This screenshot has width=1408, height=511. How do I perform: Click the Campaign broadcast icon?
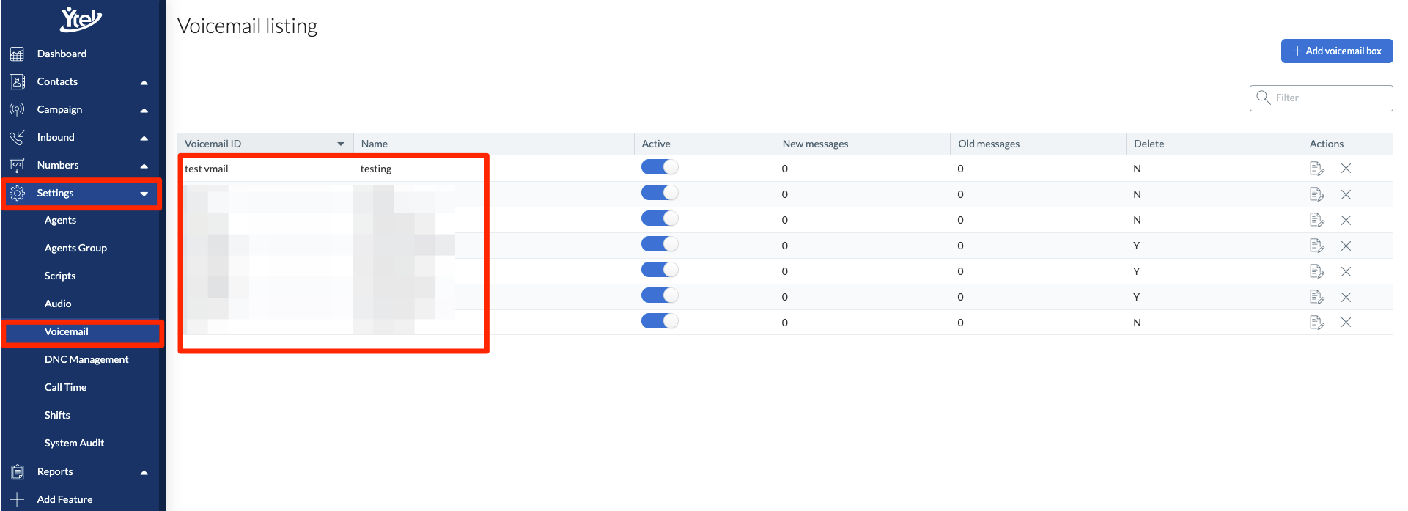click(x=17, y=109)
